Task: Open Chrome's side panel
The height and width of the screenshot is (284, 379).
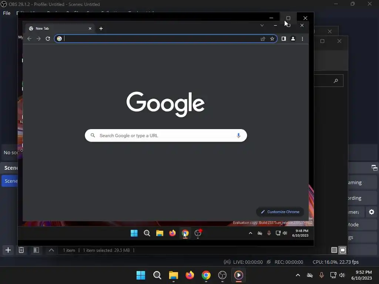Action: tap(284, 38)
